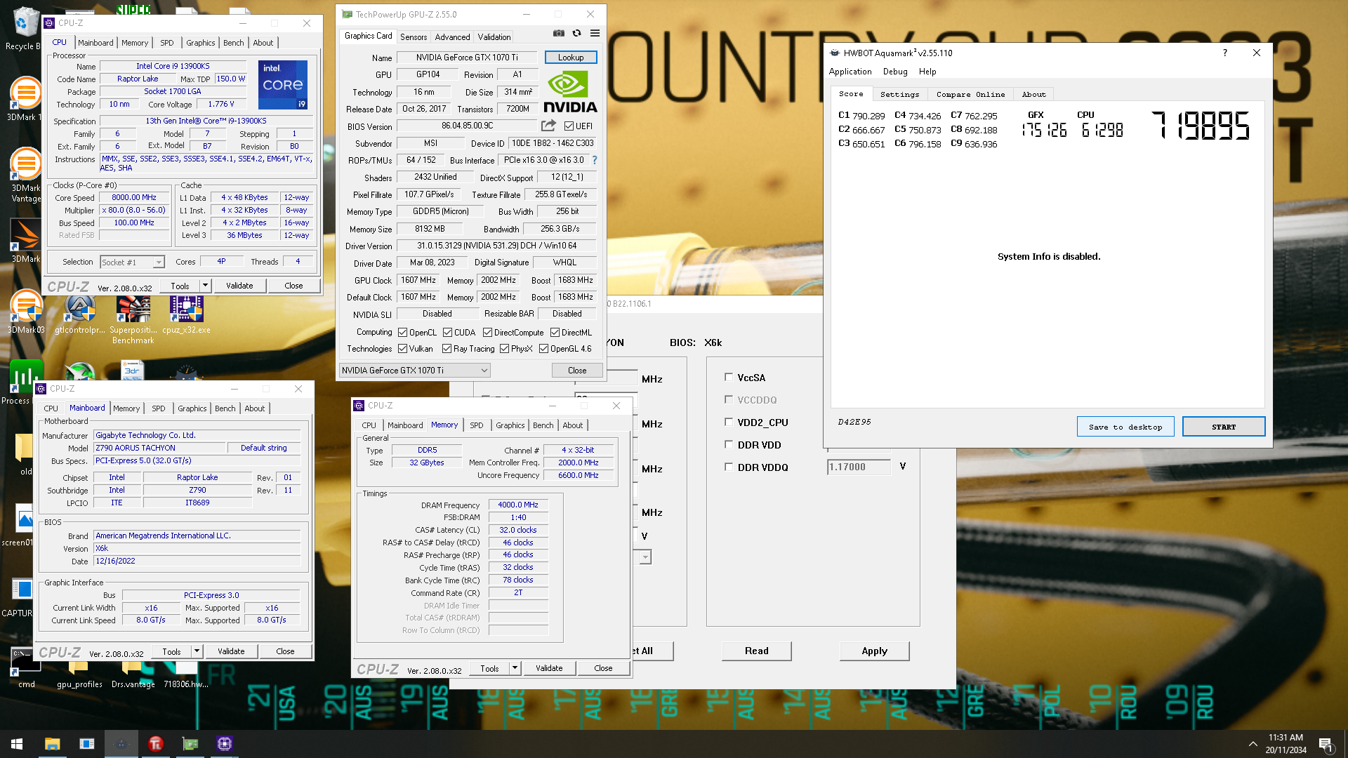This screenshot has height=758, width=1348.
Task: Open the Settings tab in Aquamark
Action: click(899, 94)
